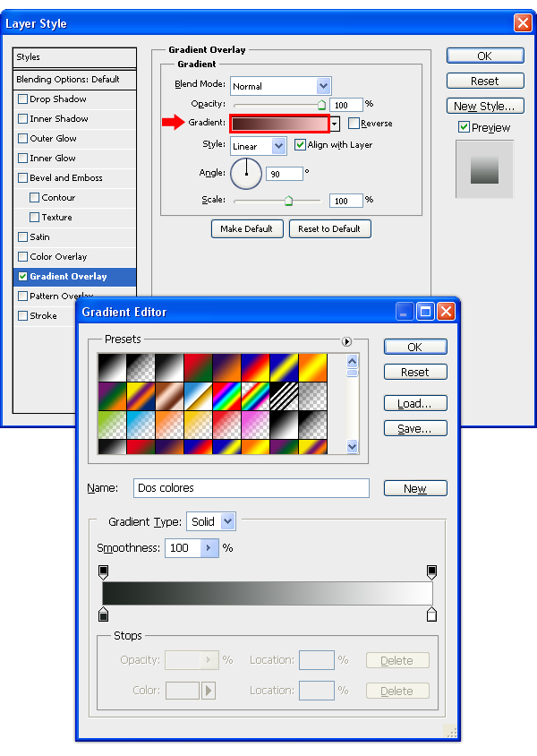Open the Smoothness slider arrow
The width and height of the screenshot is (537, 756).
click(209, 548)
